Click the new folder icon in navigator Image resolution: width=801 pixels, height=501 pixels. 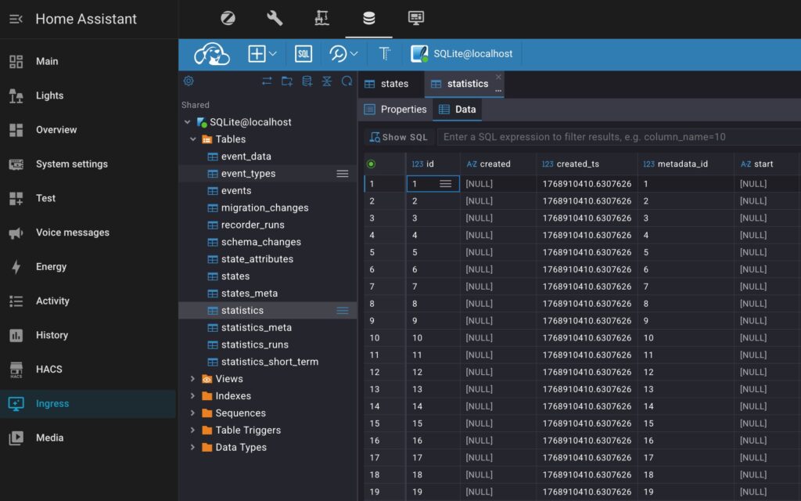pyautogui.click(x=287, y=81)
